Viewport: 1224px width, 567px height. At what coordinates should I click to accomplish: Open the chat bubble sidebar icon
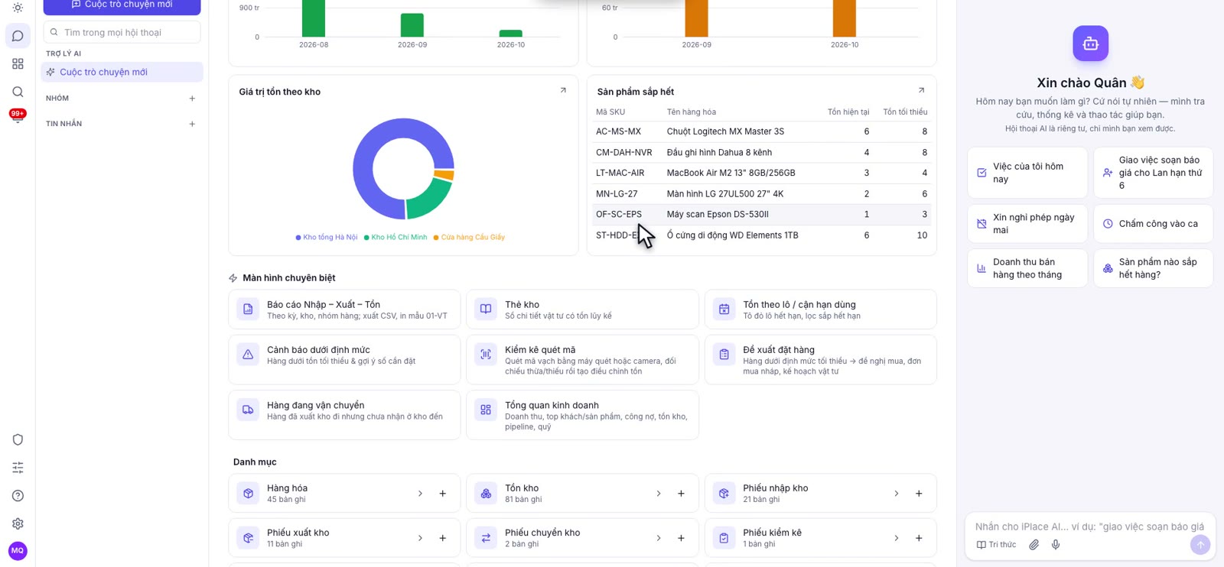[18, 36]
